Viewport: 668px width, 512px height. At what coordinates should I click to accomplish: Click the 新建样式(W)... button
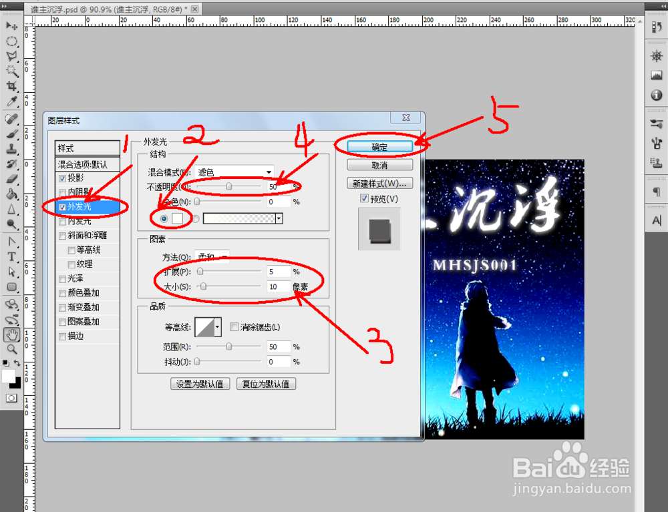(x=379, y=184)
